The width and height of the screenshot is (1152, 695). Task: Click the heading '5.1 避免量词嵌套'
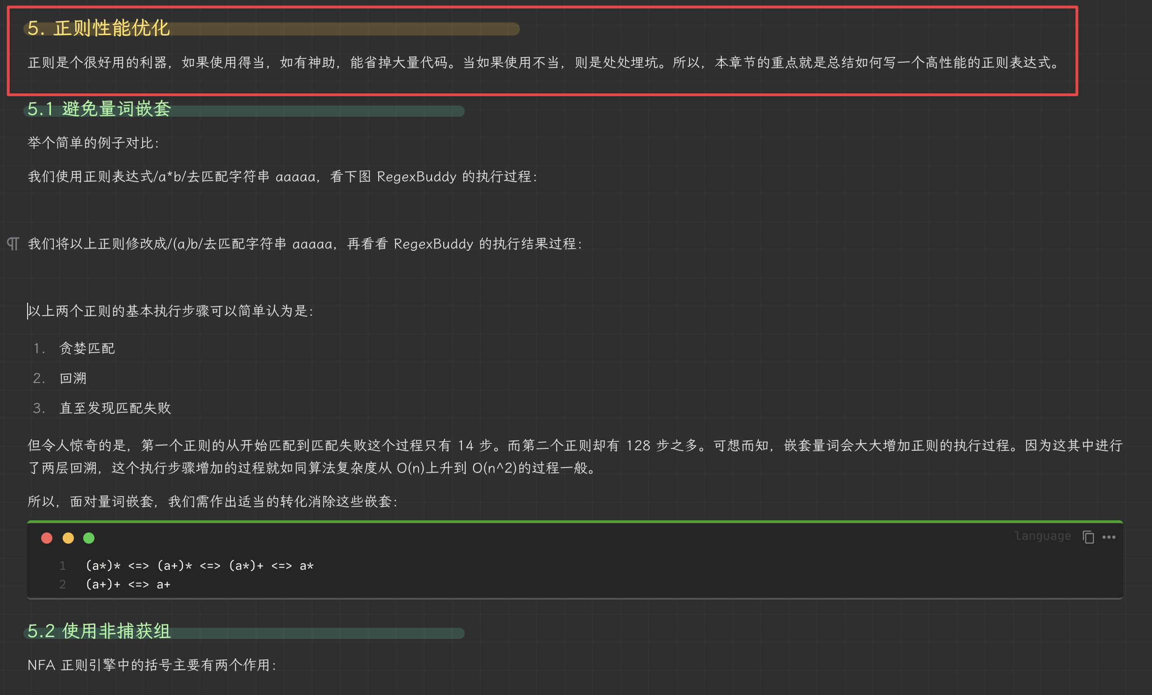pos(99,109)
